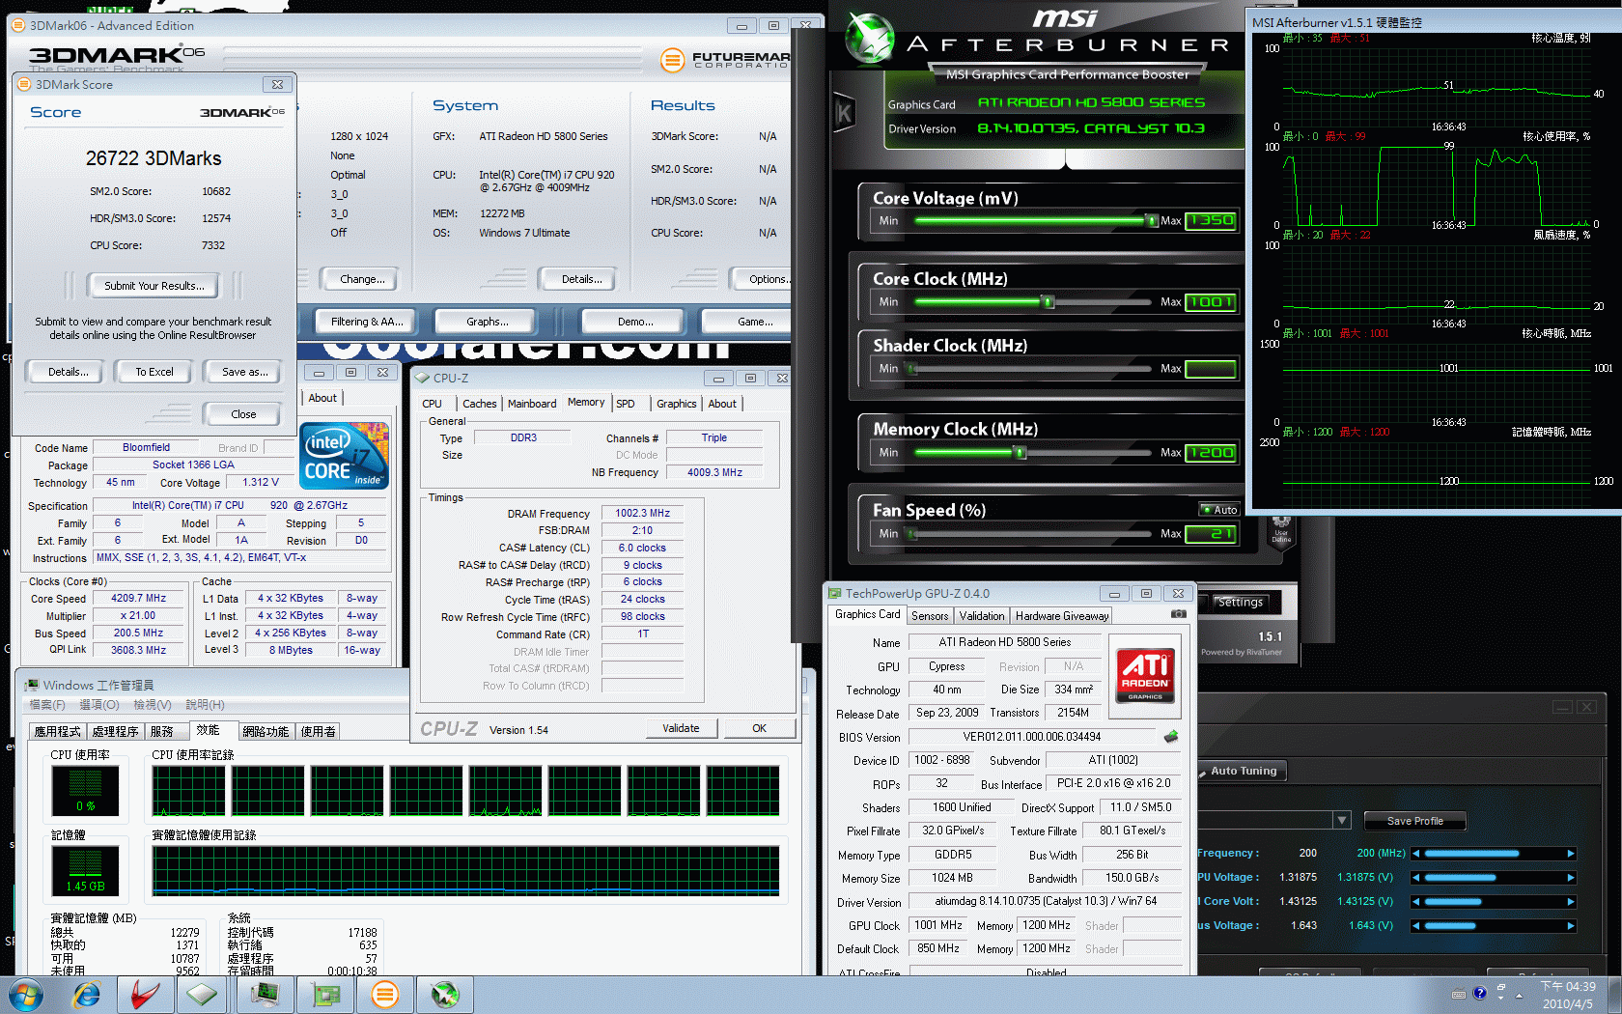Open the keyboard input tray icon
The height and width of the screenshot is (1014, 1622).
point(1458,994)
